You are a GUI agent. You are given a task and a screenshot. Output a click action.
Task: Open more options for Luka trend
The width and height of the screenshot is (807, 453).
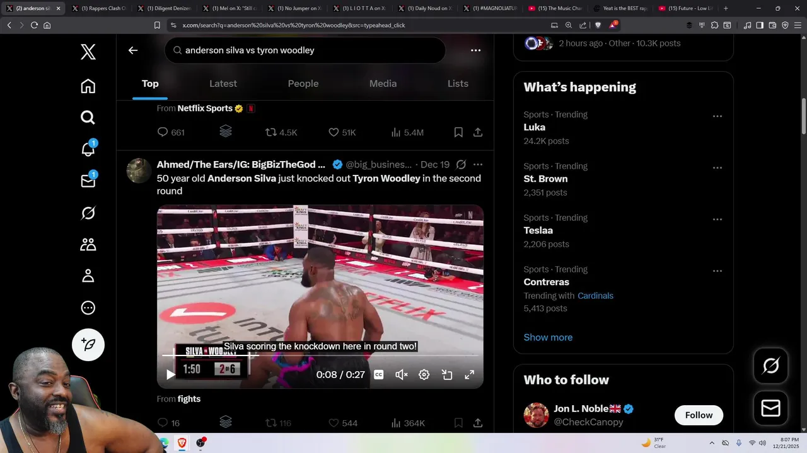(x=717, y=116)
